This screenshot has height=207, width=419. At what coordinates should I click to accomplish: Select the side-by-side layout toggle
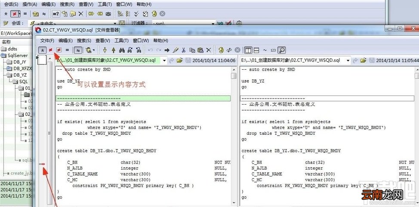(248, 50)
